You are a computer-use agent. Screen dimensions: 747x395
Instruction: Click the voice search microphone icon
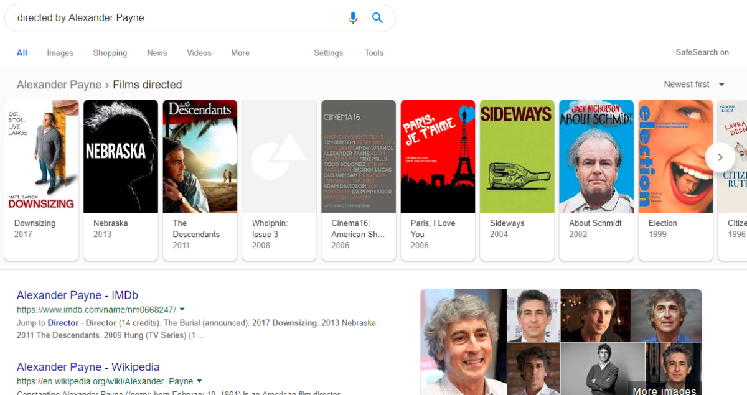click(x=353, y=18)
